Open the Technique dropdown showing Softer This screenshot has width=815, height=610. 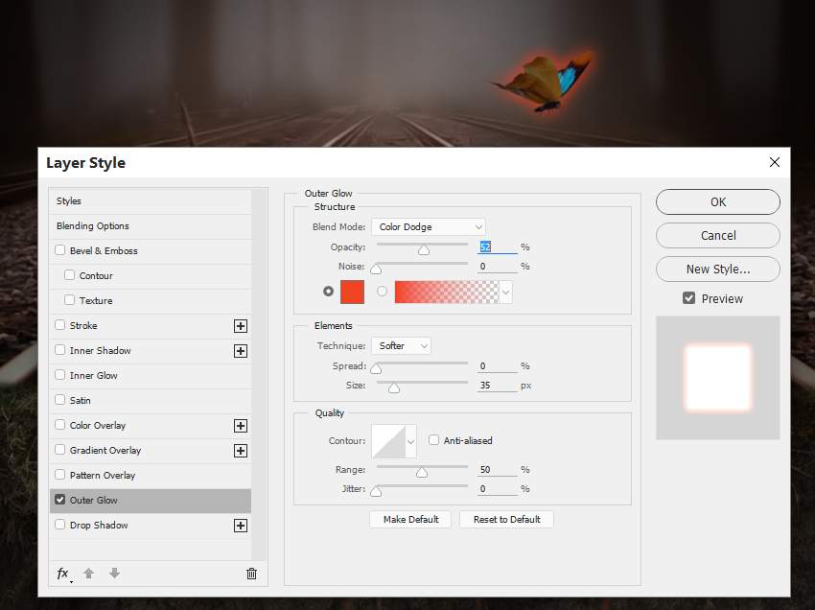[x=401, y=345]
